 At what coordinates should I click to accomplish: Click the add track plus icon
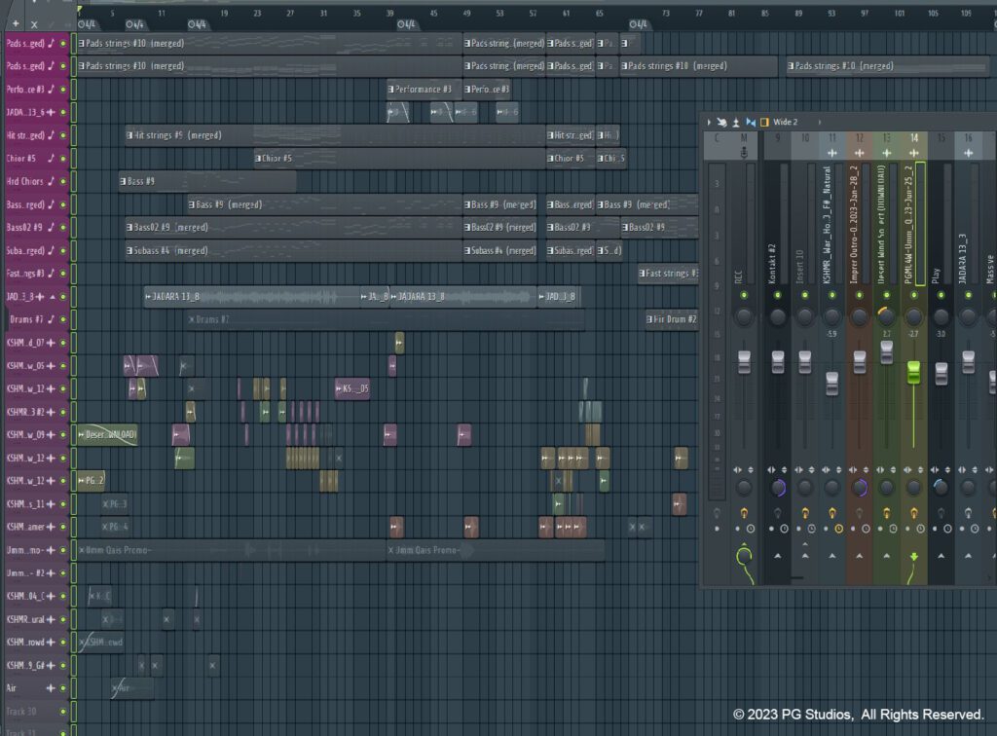point(16,23)
